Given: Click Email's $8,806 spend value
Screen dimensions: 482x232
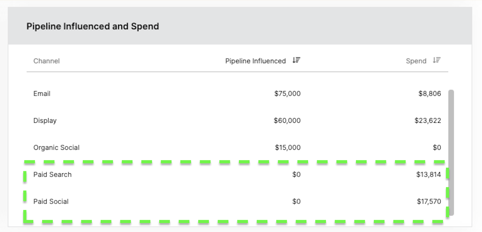Looking at the screenshot, I should click(x=430, y=94).
